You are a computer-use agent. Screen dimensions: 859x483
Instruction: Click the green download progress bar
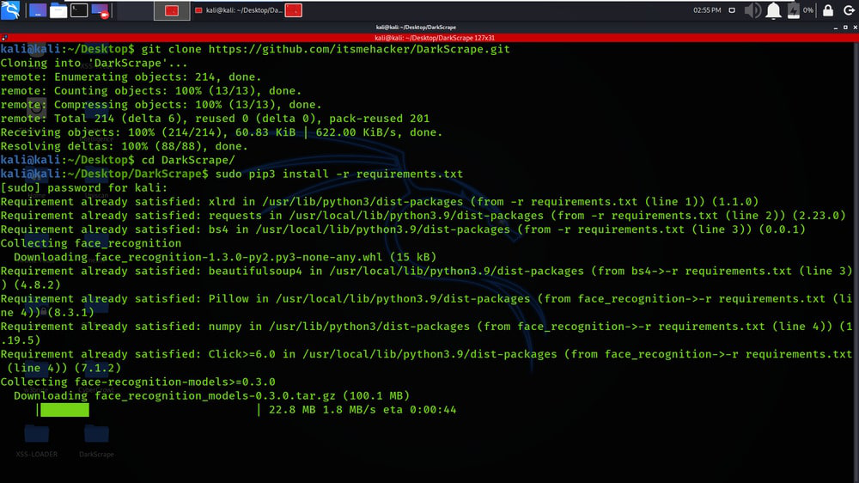[x=64, y=410]
